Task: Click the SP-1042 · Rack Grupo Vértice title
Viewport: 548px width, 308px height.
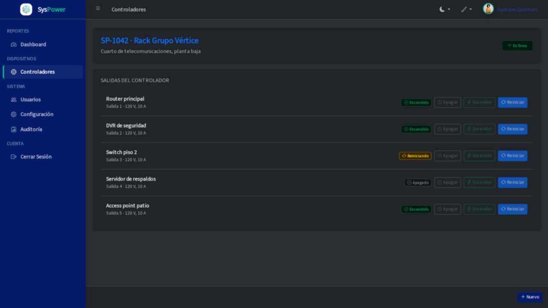Action: [x=149, y=41]
